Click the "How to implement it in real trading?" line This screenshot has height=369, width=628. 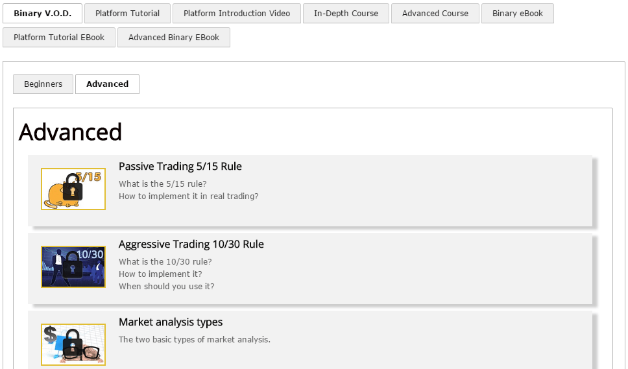click(x=189, y=196)
